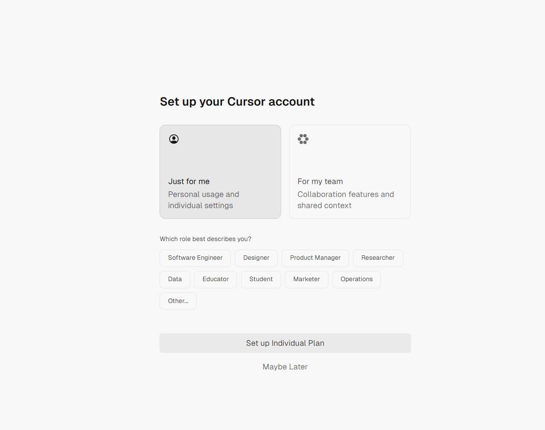The height and width of the screenshot is (430, 545).
Task: Click Personal usage and individual settings text
Action: [x=204, y=200]
